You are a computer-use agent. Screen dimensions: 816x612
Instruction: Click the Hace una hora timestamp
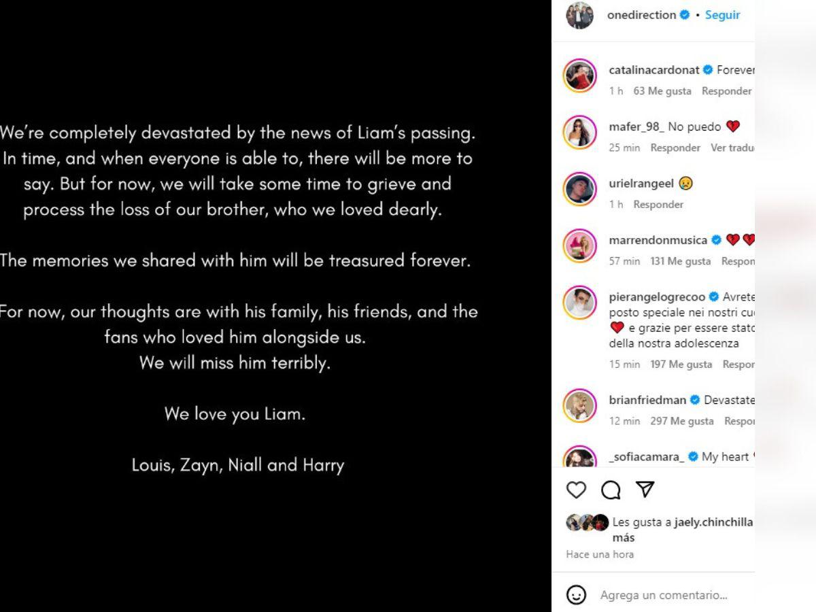tap(598, 554)
